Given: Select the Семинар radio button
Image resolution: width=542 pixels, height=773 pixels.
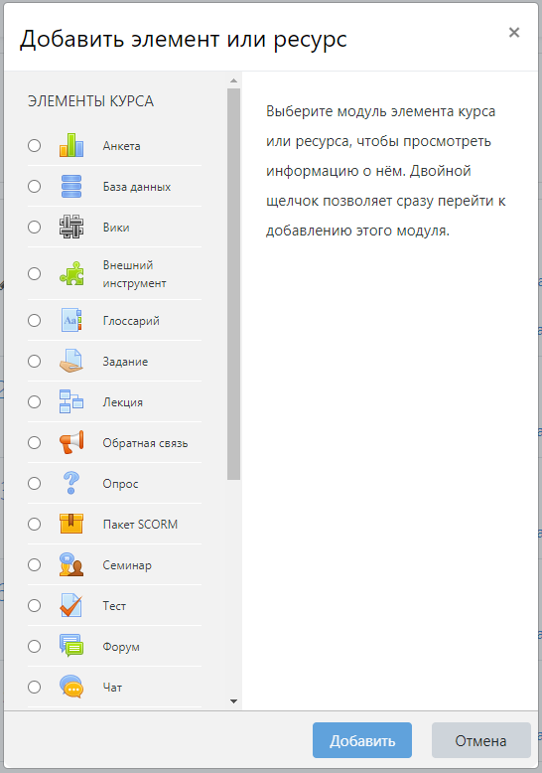Looking at the screenshot, I should [x=34, y=564].
